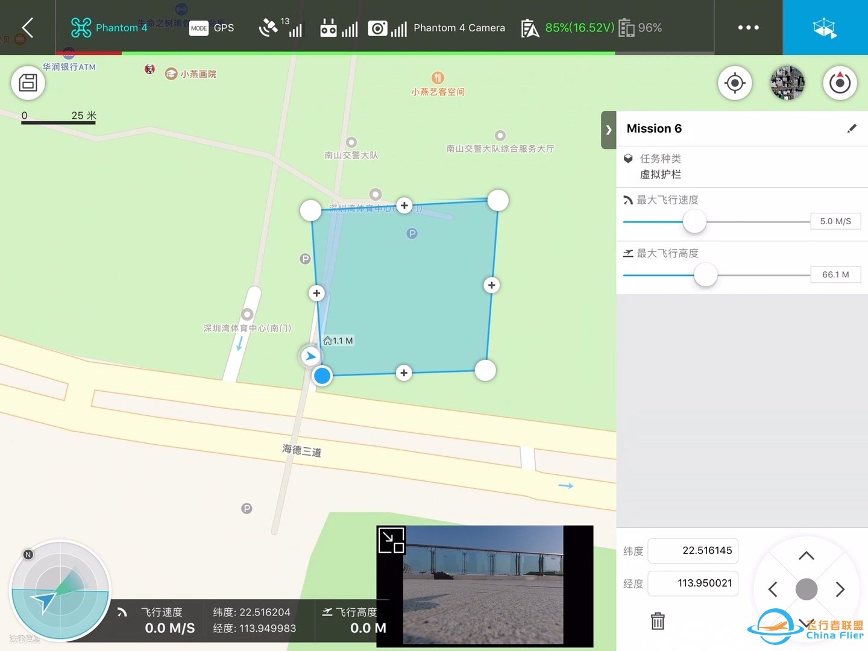The image size is (868, 651).
Task: Go back with the left chevron
Action: (27, 28)
